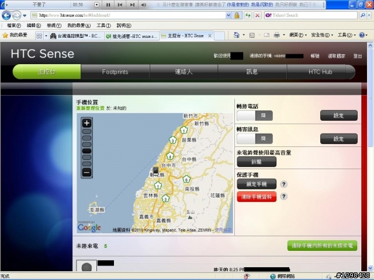Switch to 台灣遙控模型 RC tab
The height and width of the screenshot is (280, 374).
tap(77, 36)
